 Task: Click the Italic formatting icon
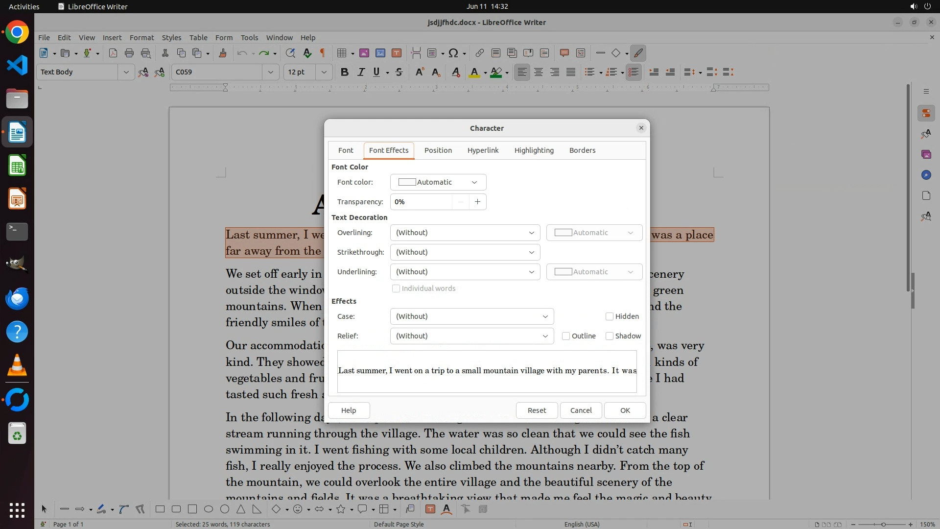361,72
